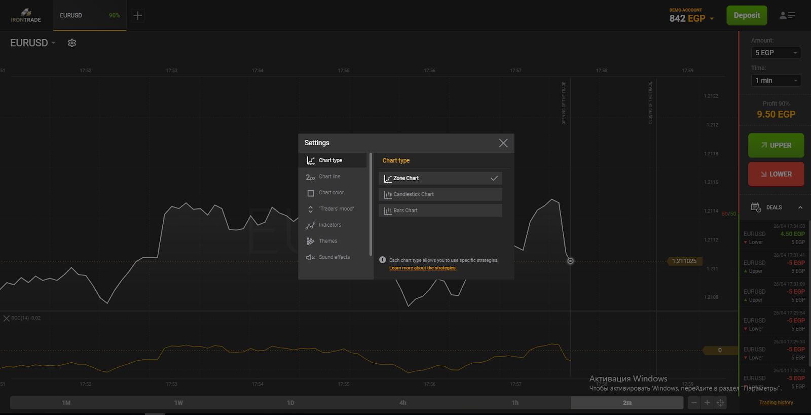
Task: Select the 1W timeframe
Action: (178, 403)
